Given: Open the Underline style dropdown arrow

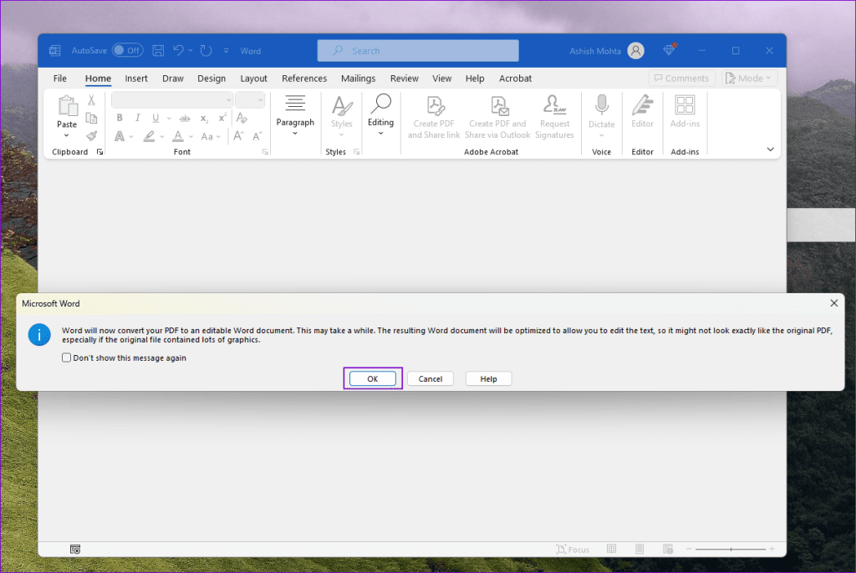Looking at the screenshot, I should 169,118.
